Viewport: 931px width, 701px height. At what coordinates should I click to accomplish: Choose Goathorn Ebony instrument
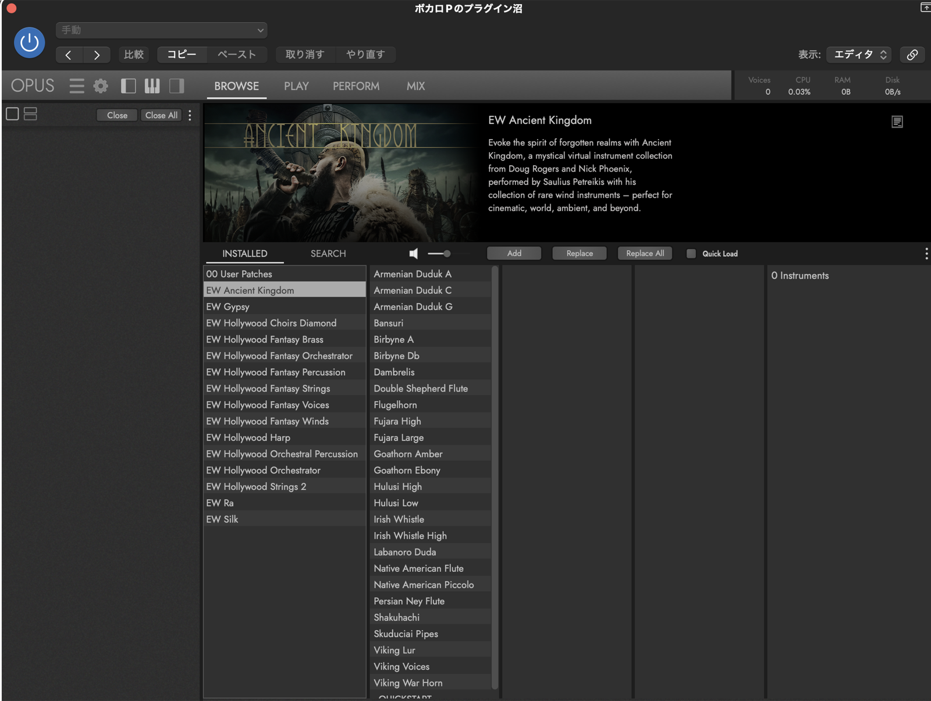click(431, 470)
